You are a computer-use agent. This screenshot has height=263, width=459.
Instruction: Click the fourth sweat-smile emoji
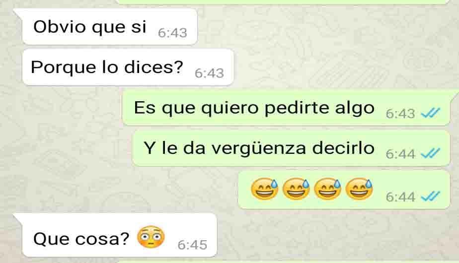point(359,189)
